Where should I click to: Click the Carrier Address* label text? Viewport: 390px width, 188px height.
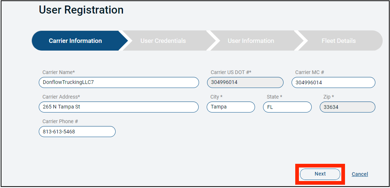coord(61,97)
